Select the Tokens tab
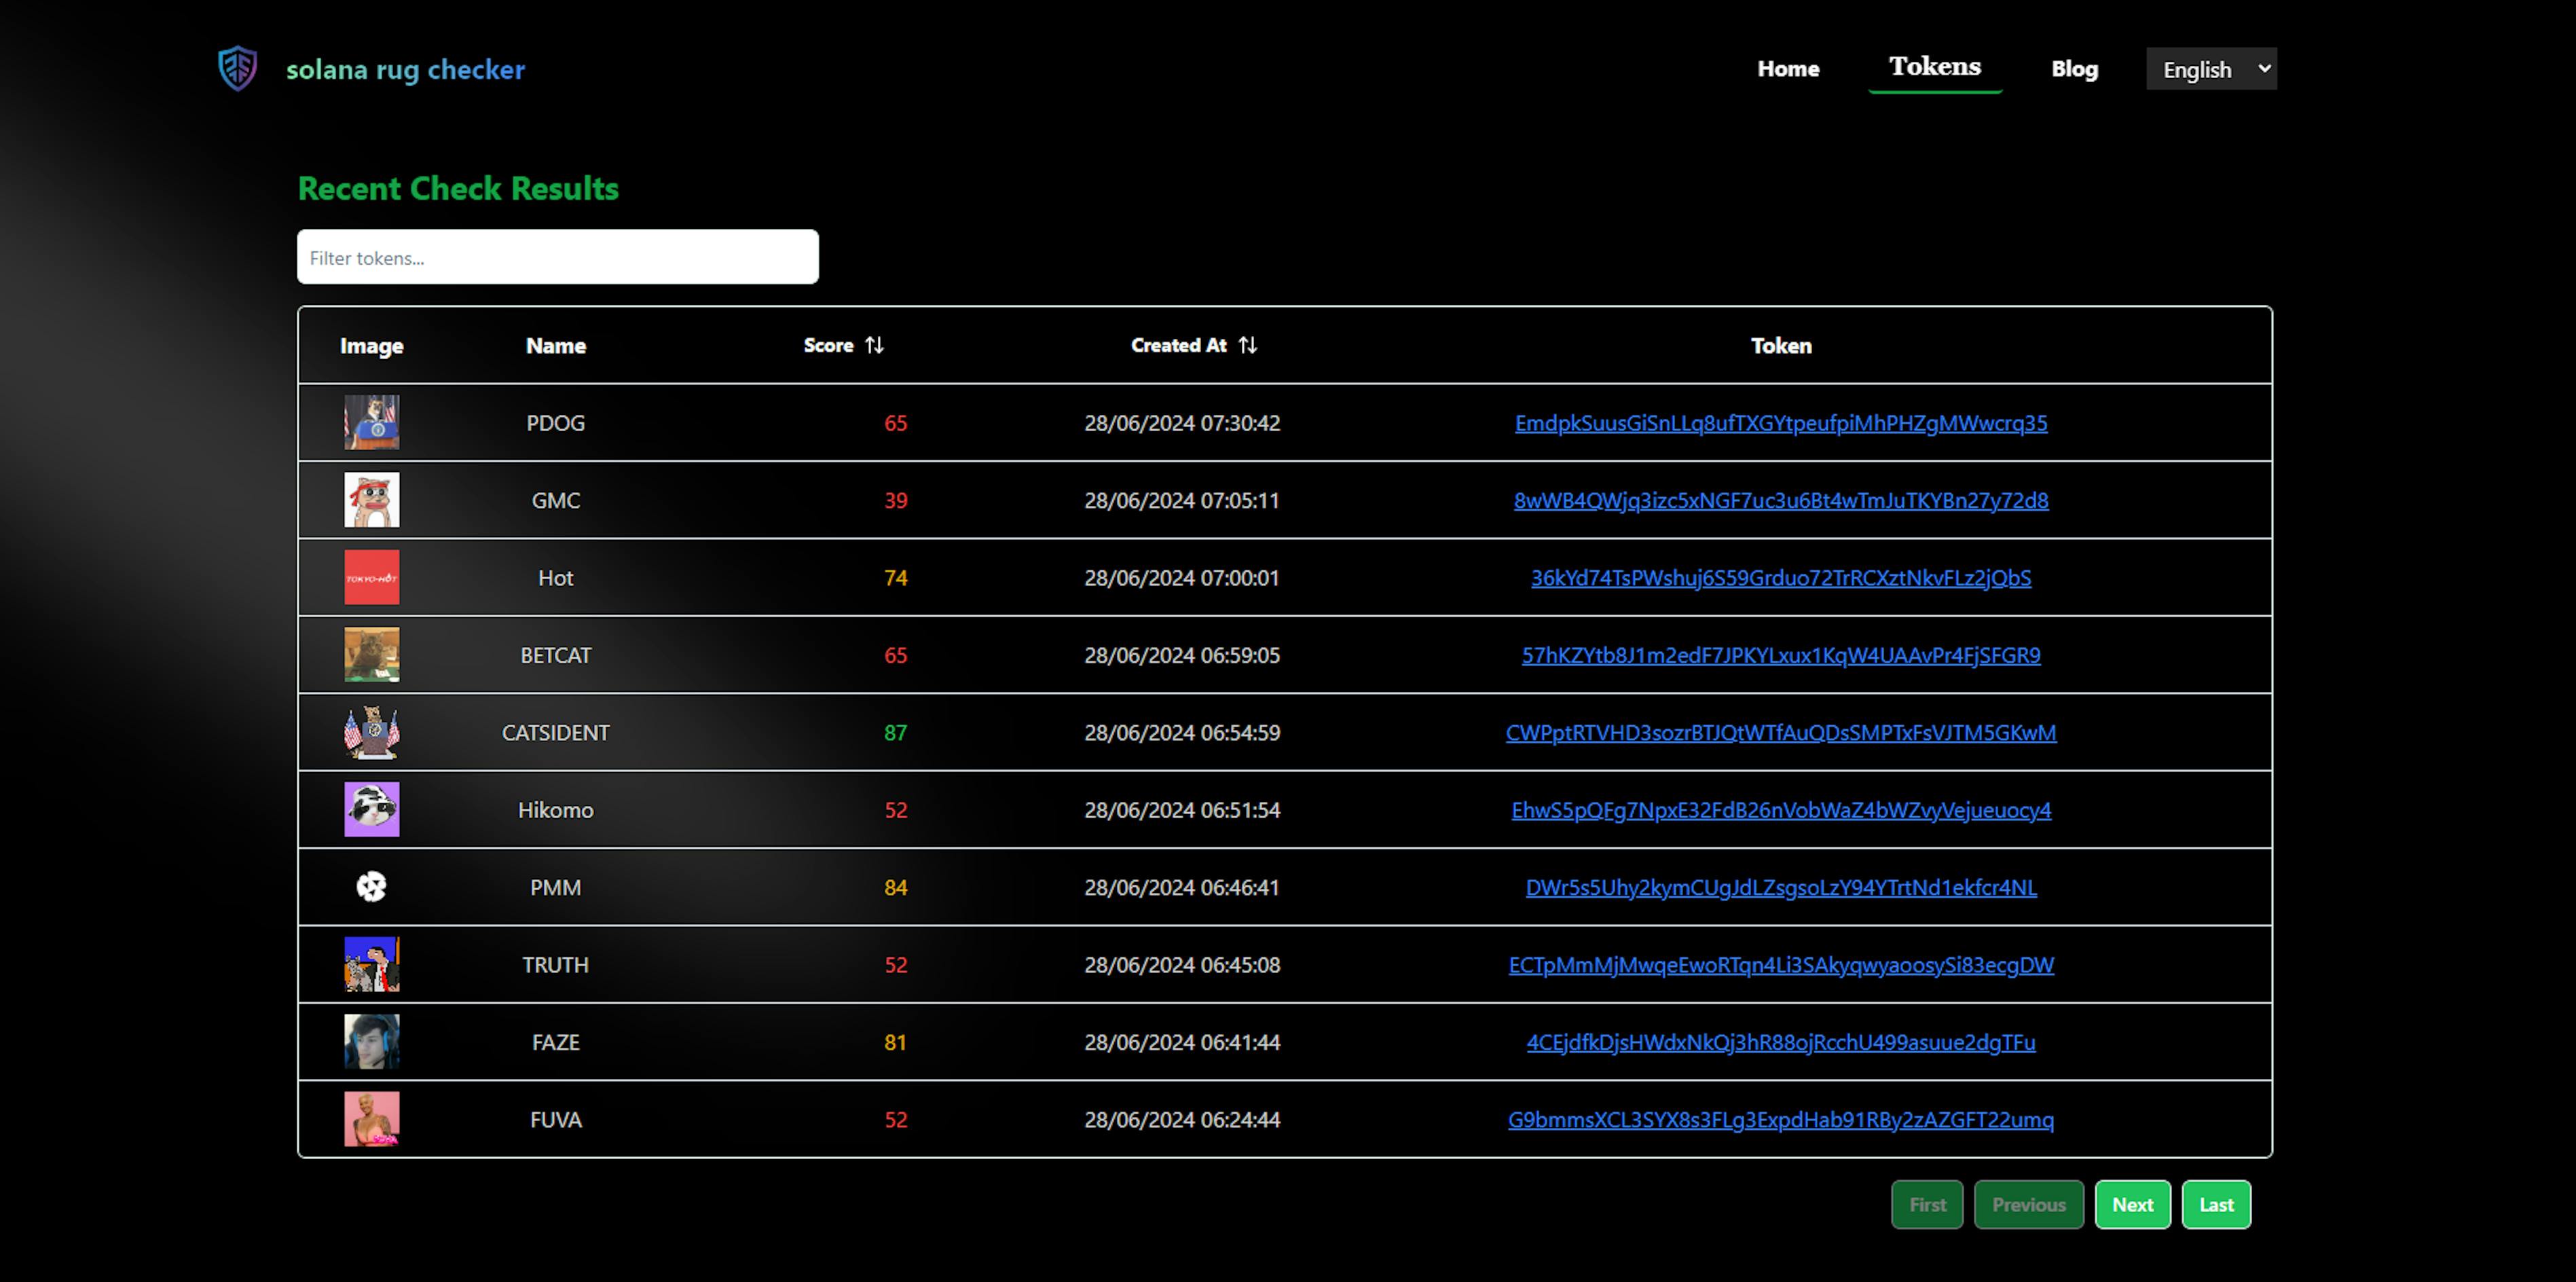The image size is (2576, 1282). 1934,67
